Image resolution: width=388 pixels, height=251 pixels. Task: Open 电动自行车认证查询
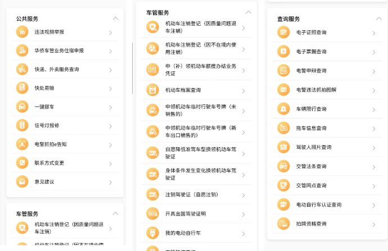(x=319, y=205)
